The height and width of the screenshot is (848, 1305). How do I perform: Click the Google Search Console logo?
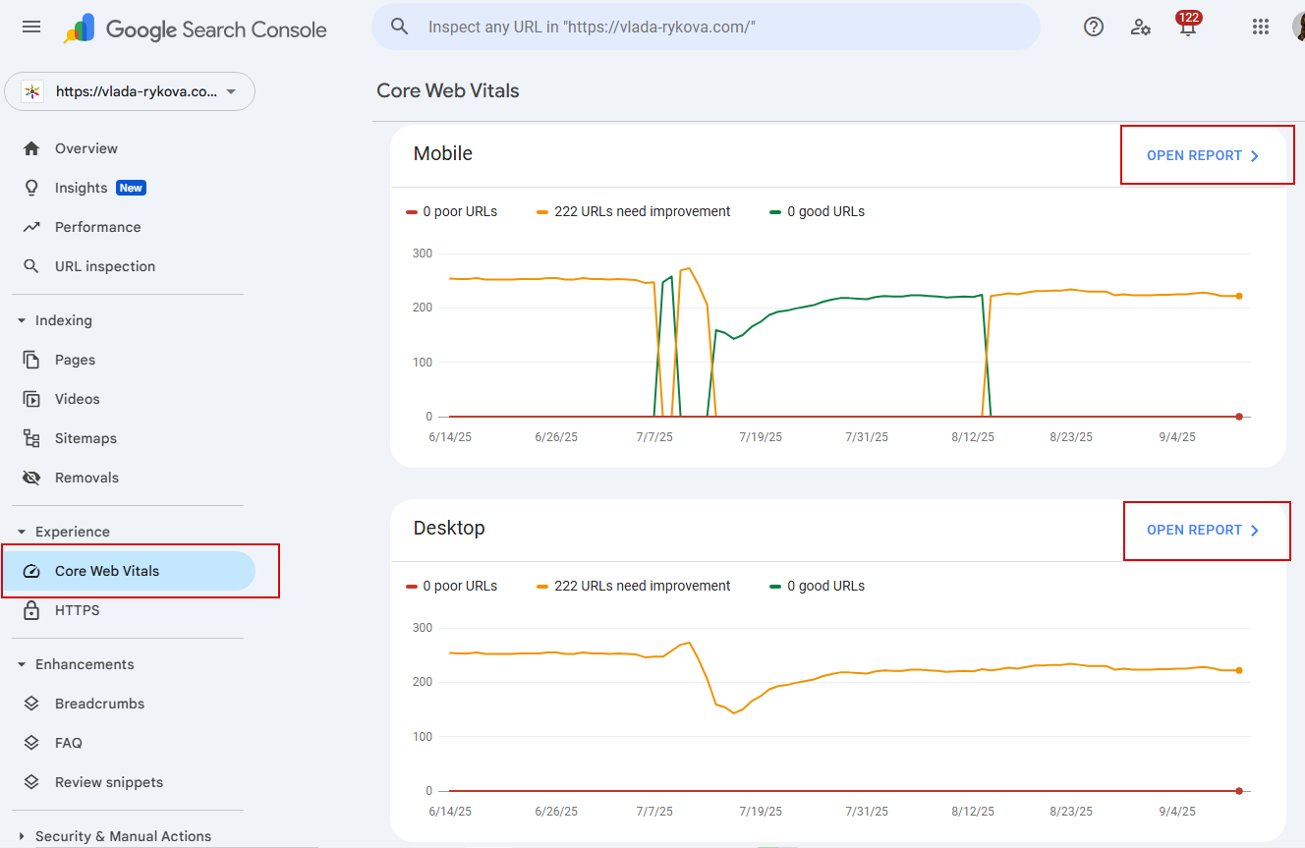pyautogui.click(x=196, y=29)
